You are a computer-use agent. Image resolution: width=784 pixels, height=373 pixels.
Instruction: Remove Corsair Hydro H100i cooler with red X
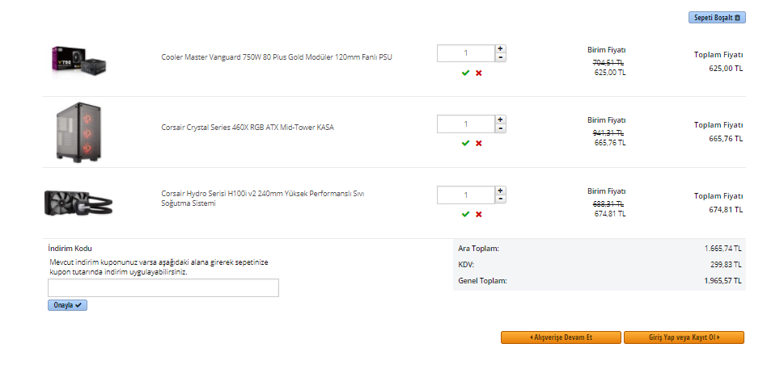478,214
